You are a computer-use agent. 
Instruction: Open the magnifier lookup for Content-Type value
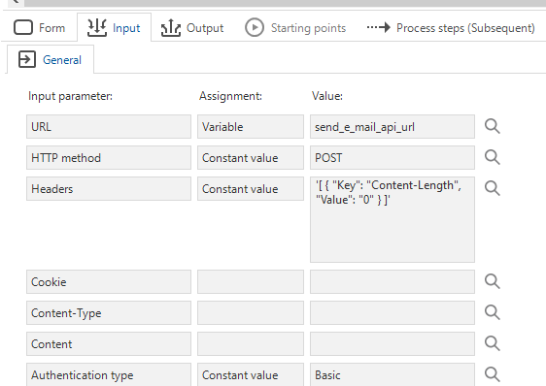click(x=493, y=312)
